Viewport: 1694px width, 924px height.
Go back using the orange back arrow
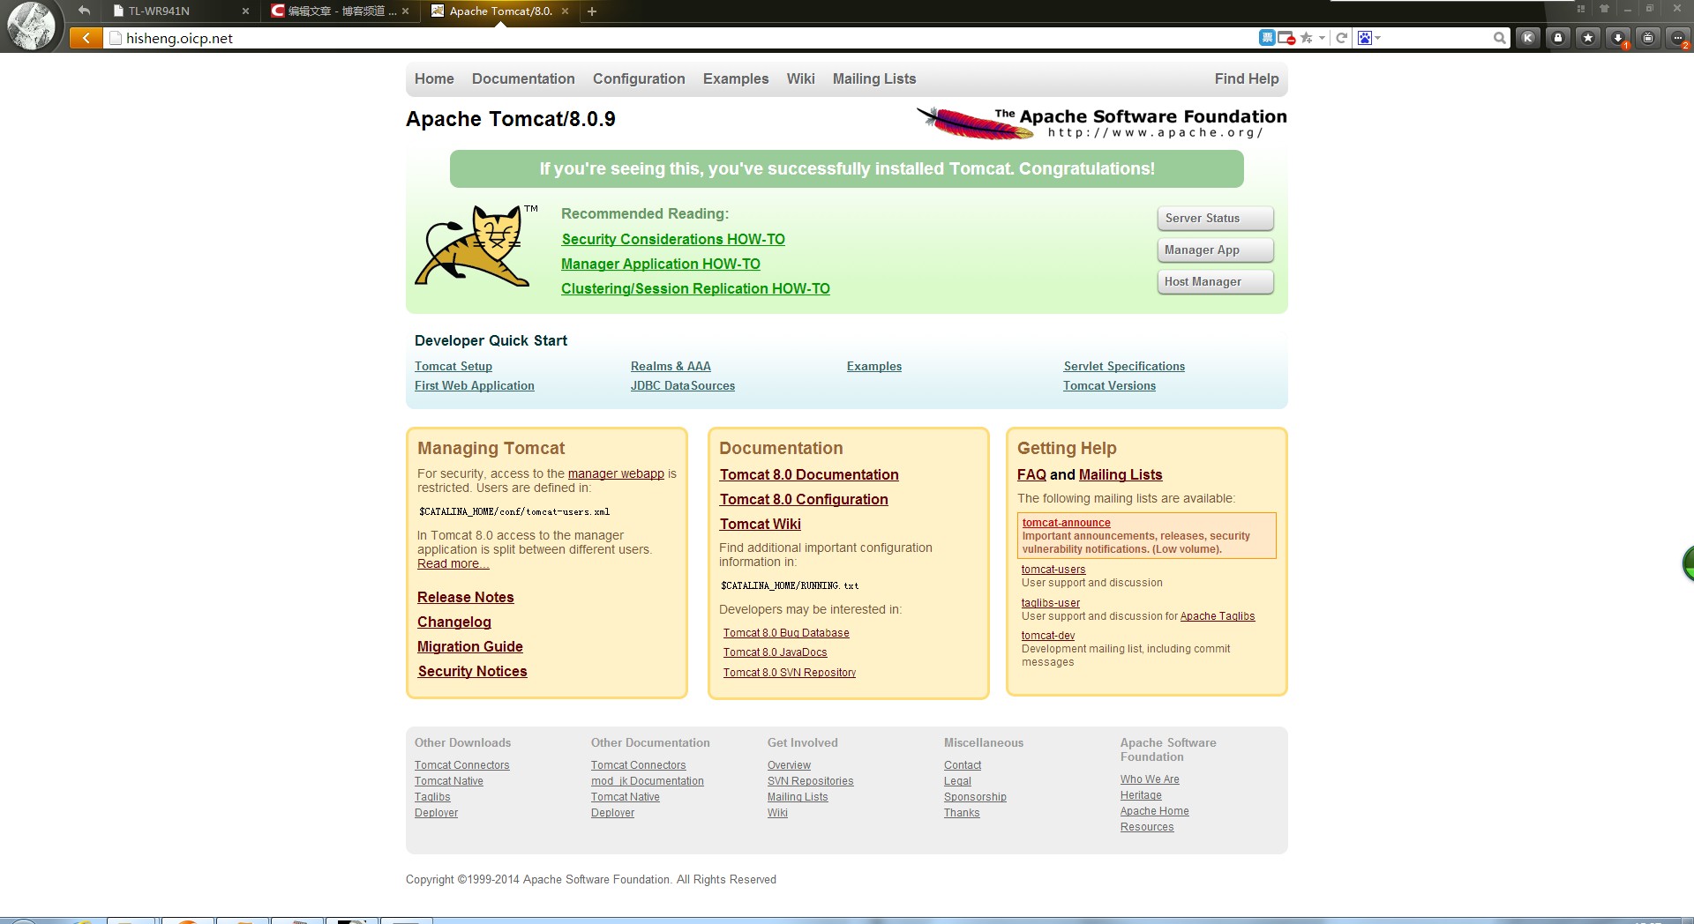pos(86,38)
